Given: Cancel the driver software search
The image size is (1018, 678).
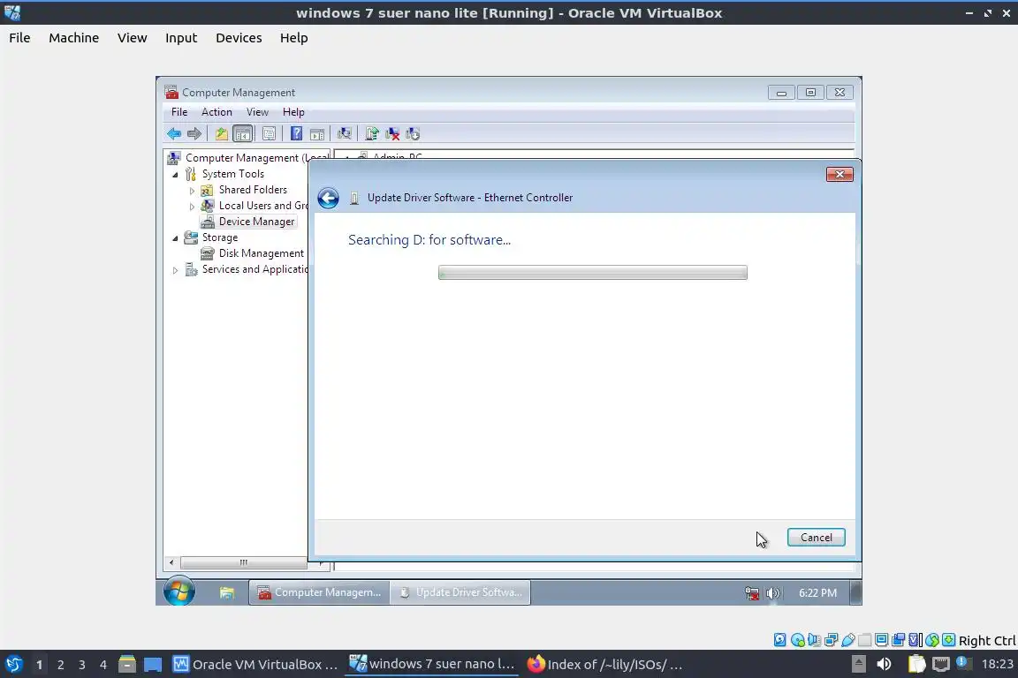Looking at the screenshot, I should tap(817, 538).
